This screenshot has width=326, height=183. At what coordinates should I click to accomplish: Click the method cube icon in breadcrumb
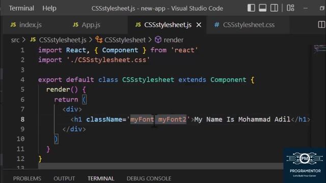pos(158,40)
